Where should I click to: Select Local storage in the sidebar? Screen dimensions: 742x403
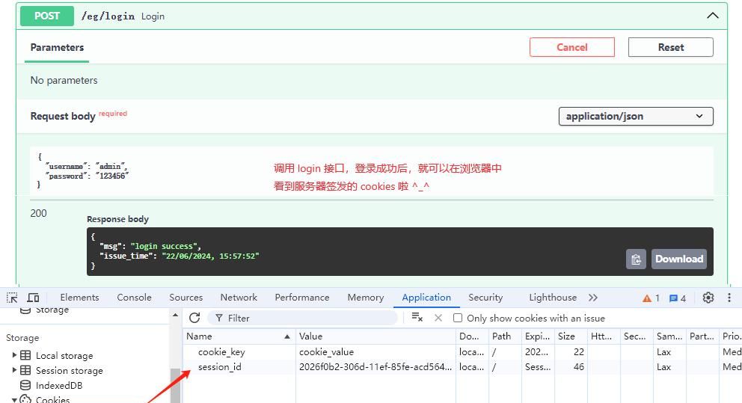[64, 356]
